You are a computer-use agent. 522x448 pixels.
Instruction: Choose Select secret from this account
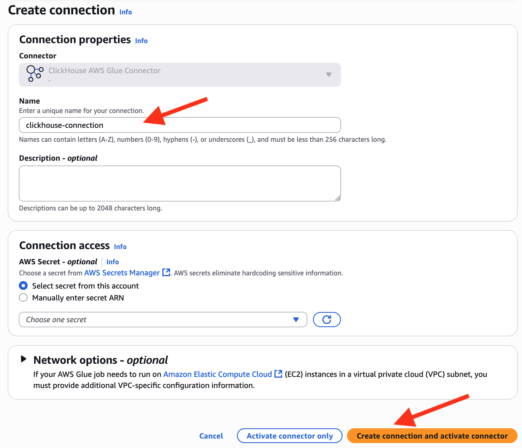click(x=23, y=286)
